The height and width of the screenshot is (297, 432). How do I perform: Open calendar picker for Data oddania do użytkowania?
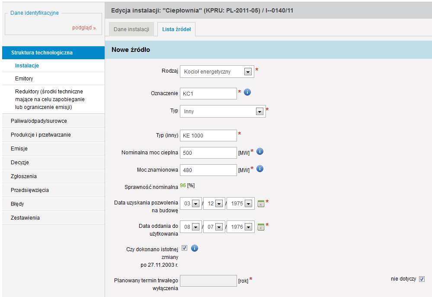click(x=261, y=227)
